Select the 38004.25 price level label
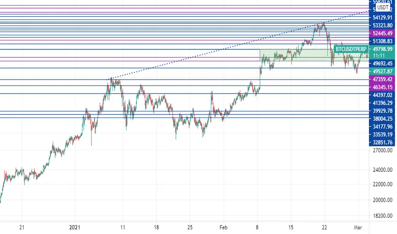 click(382, 119)
